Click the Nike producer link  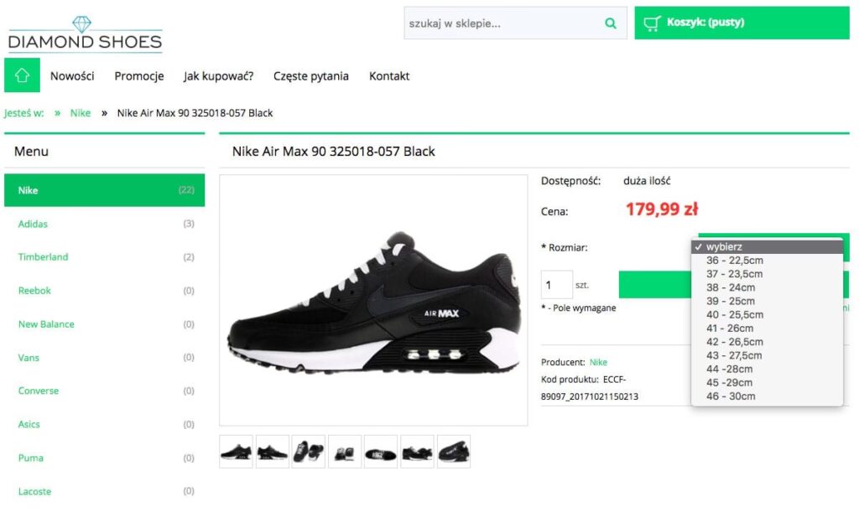598,362
